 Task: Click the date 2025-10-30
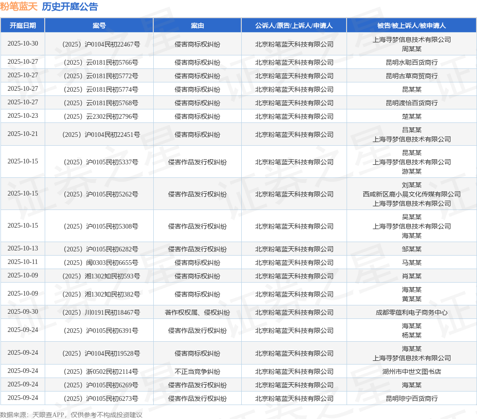coord(23,43)
